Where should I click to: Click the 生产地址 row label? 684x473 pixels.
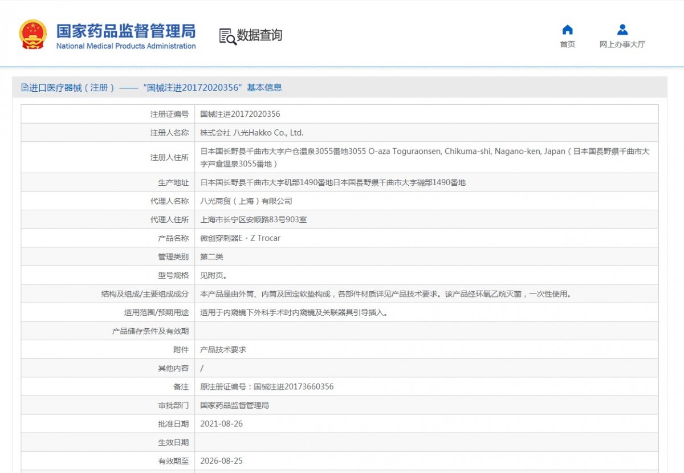[x=173, y=182]
